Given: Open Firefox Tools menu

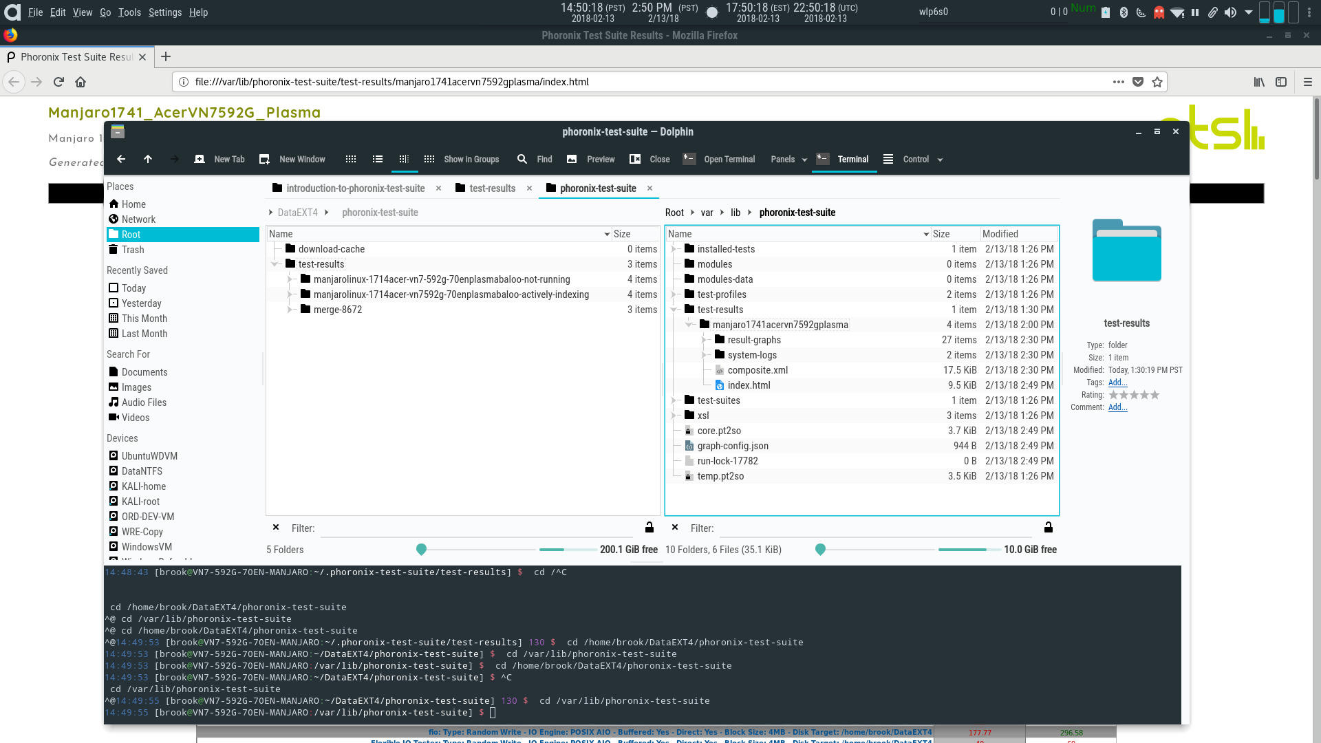Looking at the screenshot, I should point(129,12).
